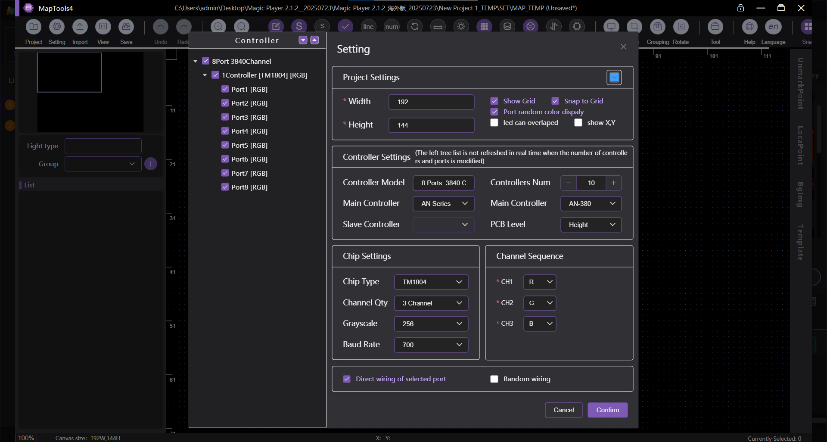Image resolution: width=827 pixels, height=442 pixels.
Task: Open the Grouping toolbar icon
Action: [658, 27]
